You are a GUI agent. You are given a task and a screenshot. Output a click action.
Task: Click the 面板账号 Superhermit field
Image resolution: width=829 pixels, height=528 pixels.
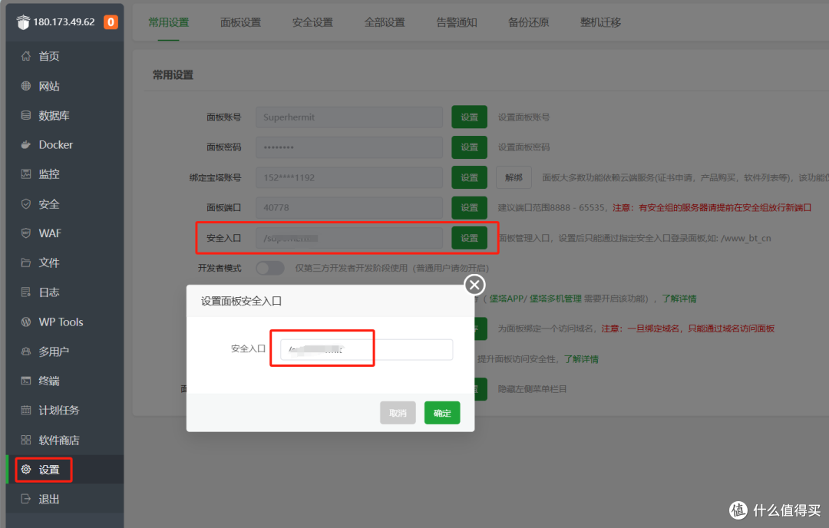tap(349, 117)
